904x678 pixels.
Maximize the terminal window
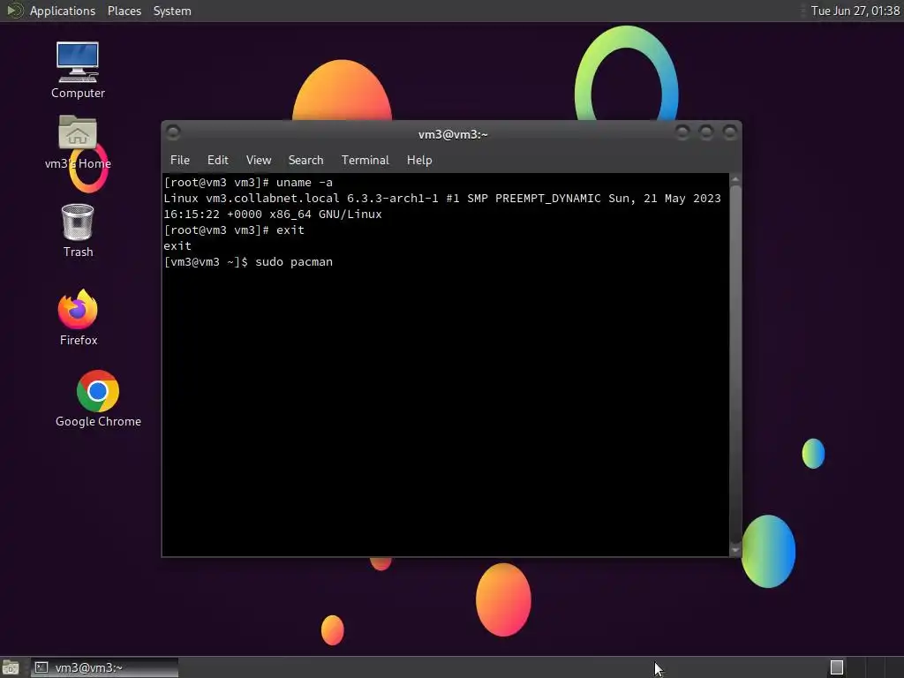pos(705,132)
